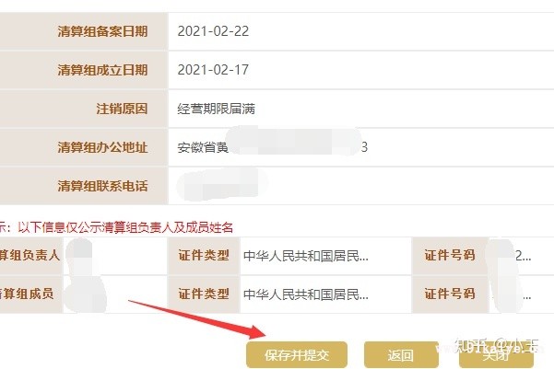Click the 返回 button
Image resolution: width=554 pixels, height=369 pixels.
click(401, 354)
